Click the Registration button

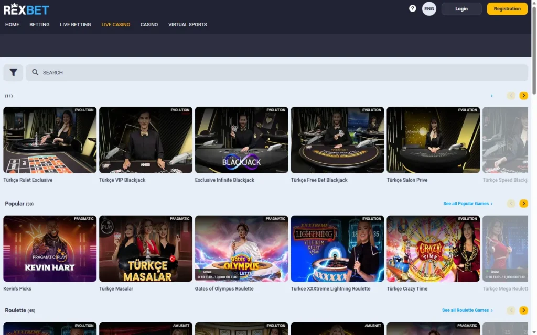pos(507,9)
